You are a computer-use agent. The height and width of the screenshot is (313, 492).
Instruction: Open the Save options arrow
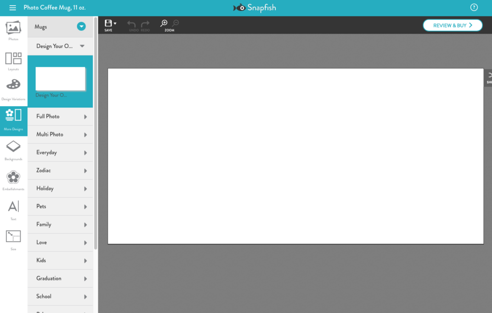tap(115, 24)
